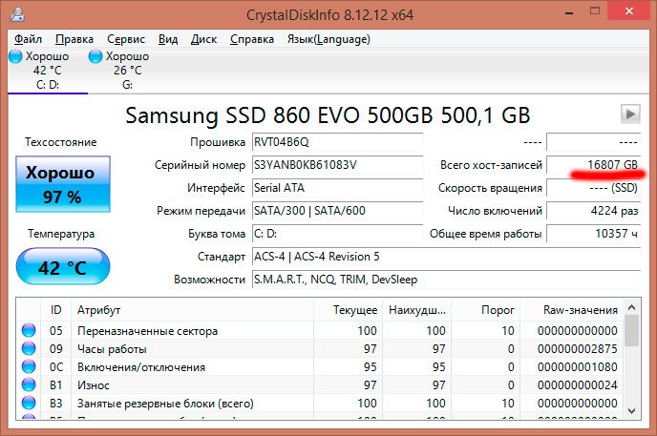Click the standard field ACS-4 Revision 5
The height and width of the screenshot is (436, 657).
pos(446,257)
